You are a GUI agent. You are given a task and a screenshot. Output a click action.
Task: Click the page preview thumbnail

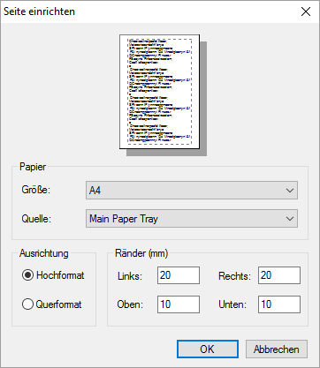point(159,92)
